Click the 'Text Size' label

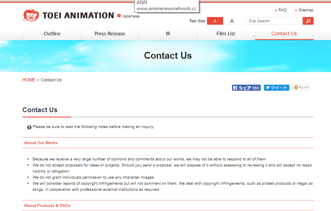click(197, 21)
